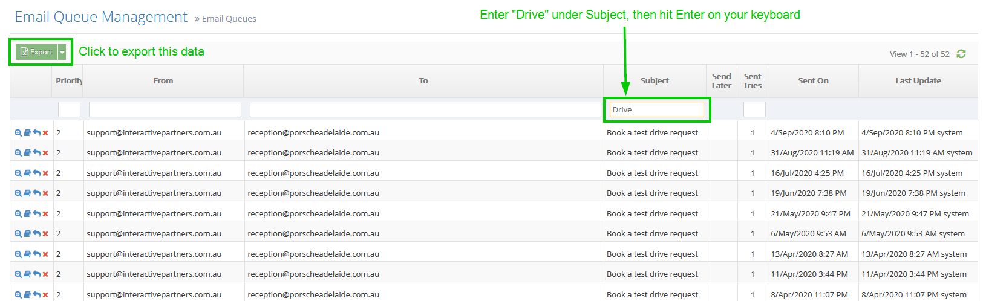Open the Export dropdown arrow

pyautogui.click(x=62, y=53)
